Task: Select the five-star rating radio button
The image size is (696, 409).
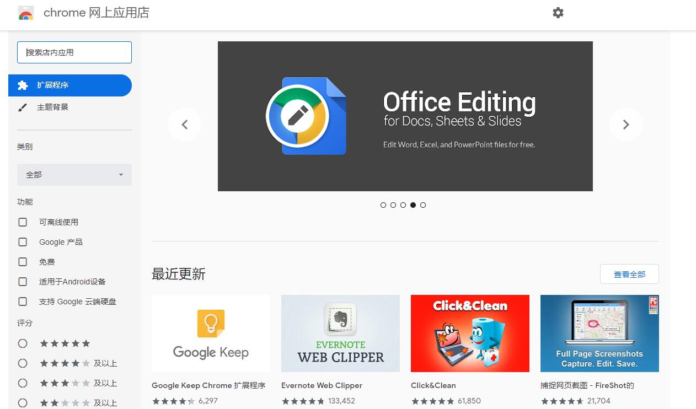Action: 23,343
